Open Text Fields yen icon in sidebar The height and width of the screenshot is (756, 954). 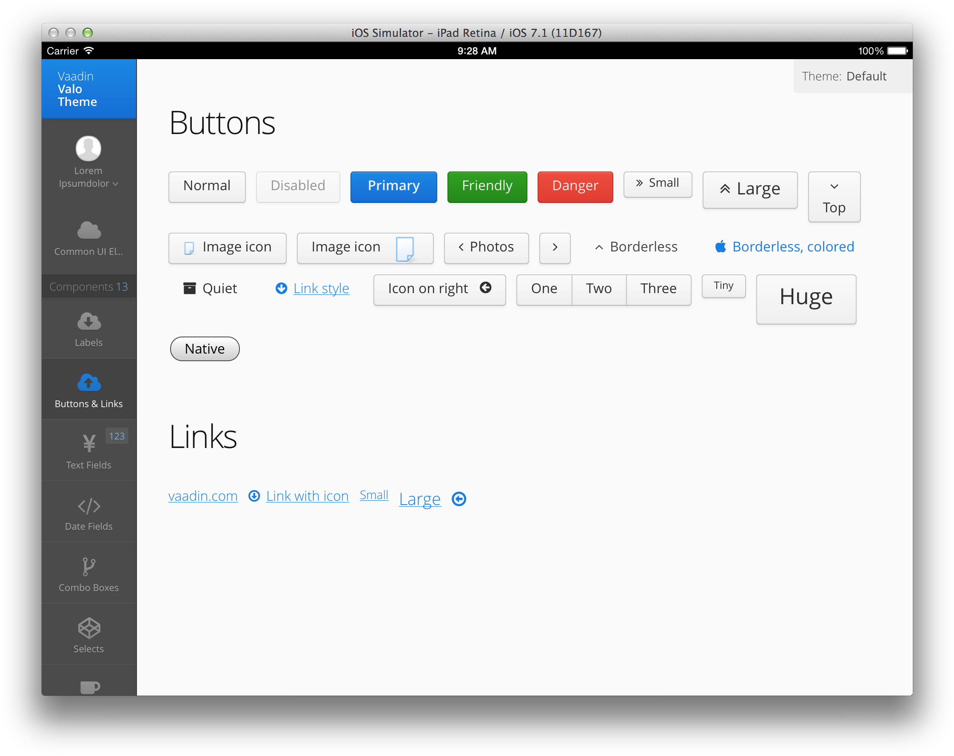pos(89,443)
